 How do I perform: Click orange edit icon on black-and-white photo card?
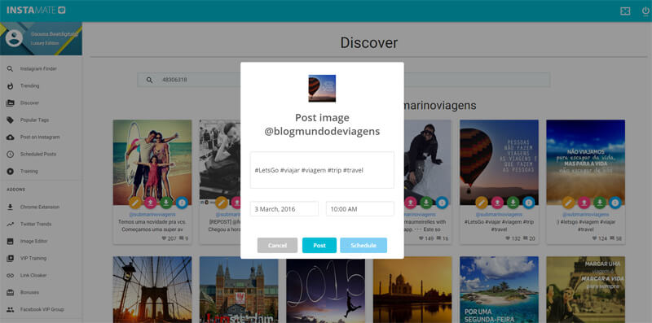[x=222, y=203]
